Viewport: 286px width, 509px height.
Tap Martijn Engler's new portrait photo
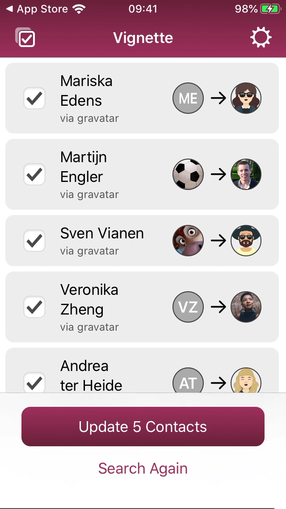click(246, 174)
